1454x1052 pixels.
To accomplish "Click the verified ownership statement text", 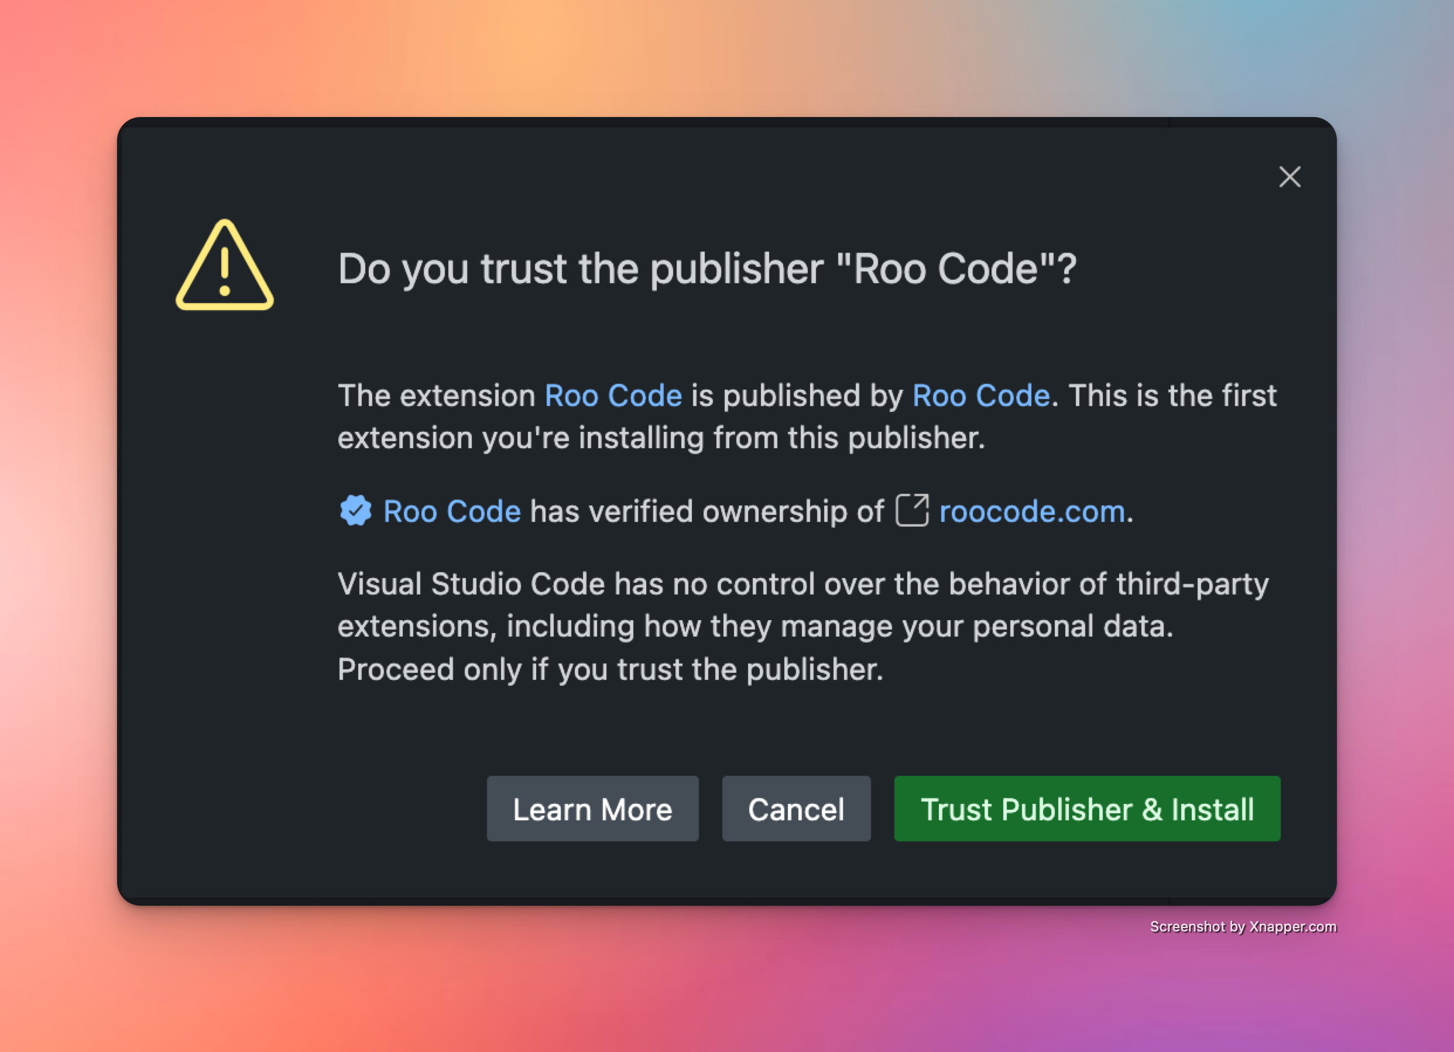I will pyautogui.click(x=705, y=511).
